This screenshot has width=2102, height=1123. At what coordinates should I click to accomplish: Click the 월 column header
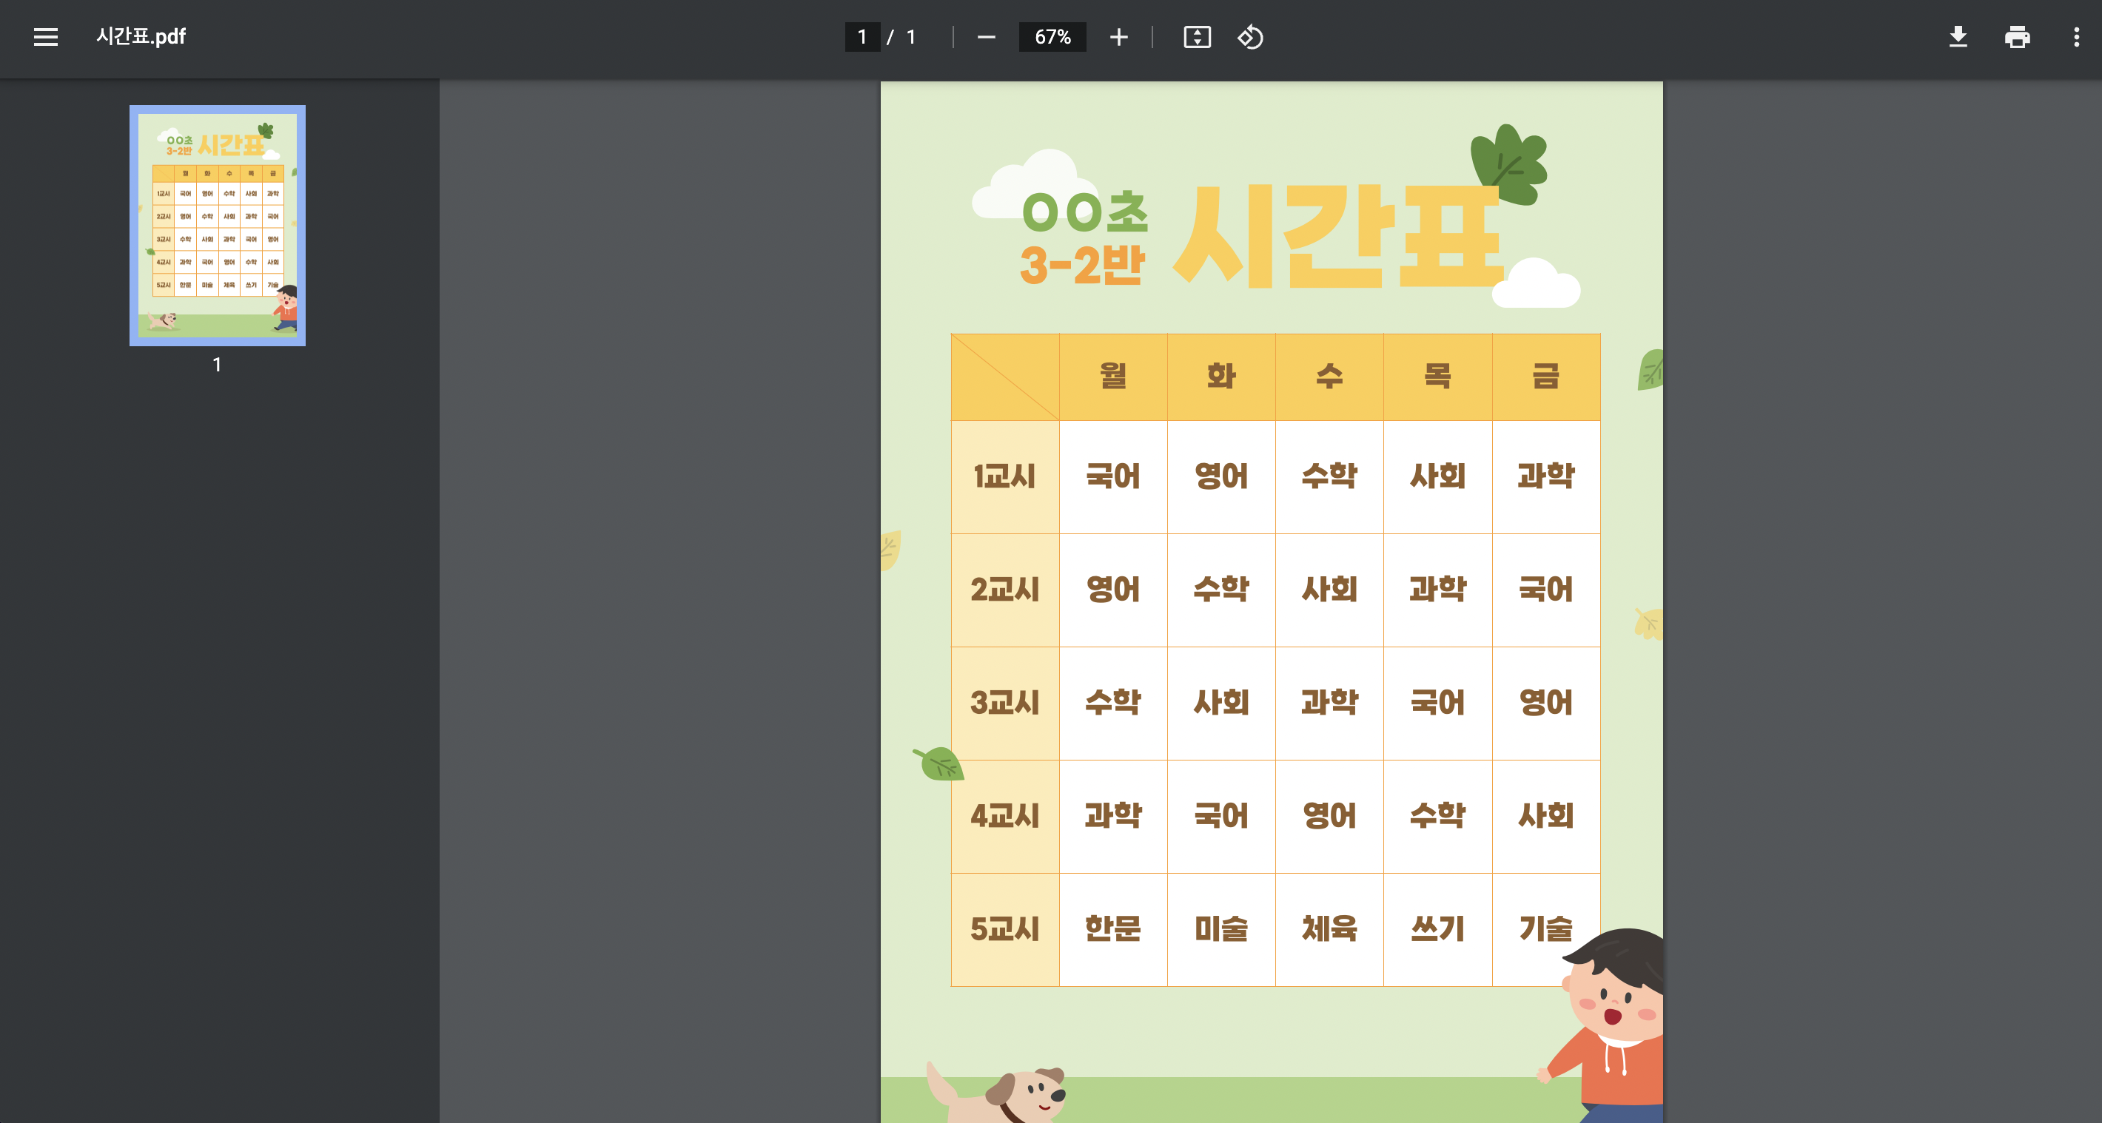[x=1113, y=376]
